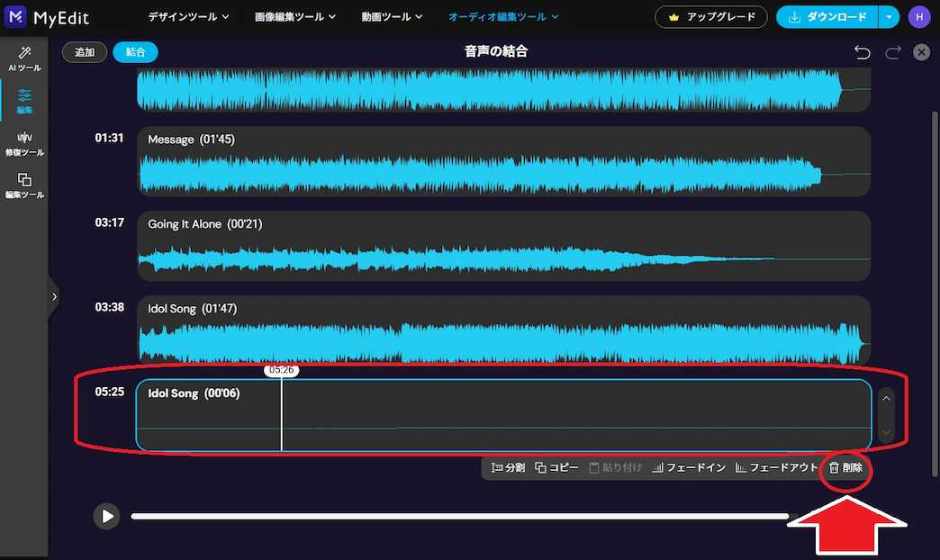Open the ダウンロード options arrow
Screen dimensions: 940x560
[888, 17]
